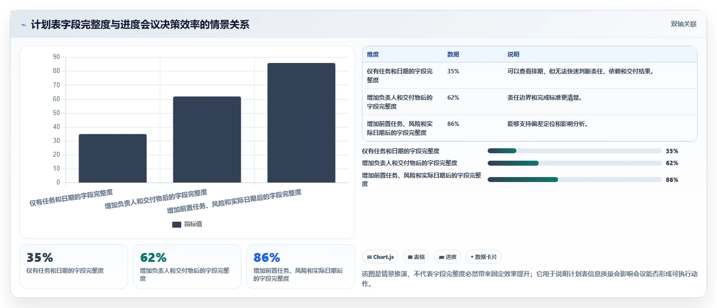The height and width of the screenshot is (308, 717).
Task: Toggle the 指标值 legend swatch
Action: [177, 224]
